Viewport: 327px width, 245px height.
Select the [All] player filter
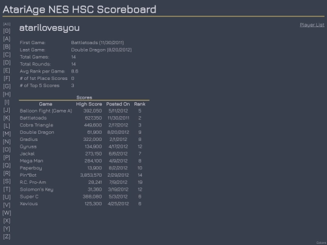click(7, 24)
